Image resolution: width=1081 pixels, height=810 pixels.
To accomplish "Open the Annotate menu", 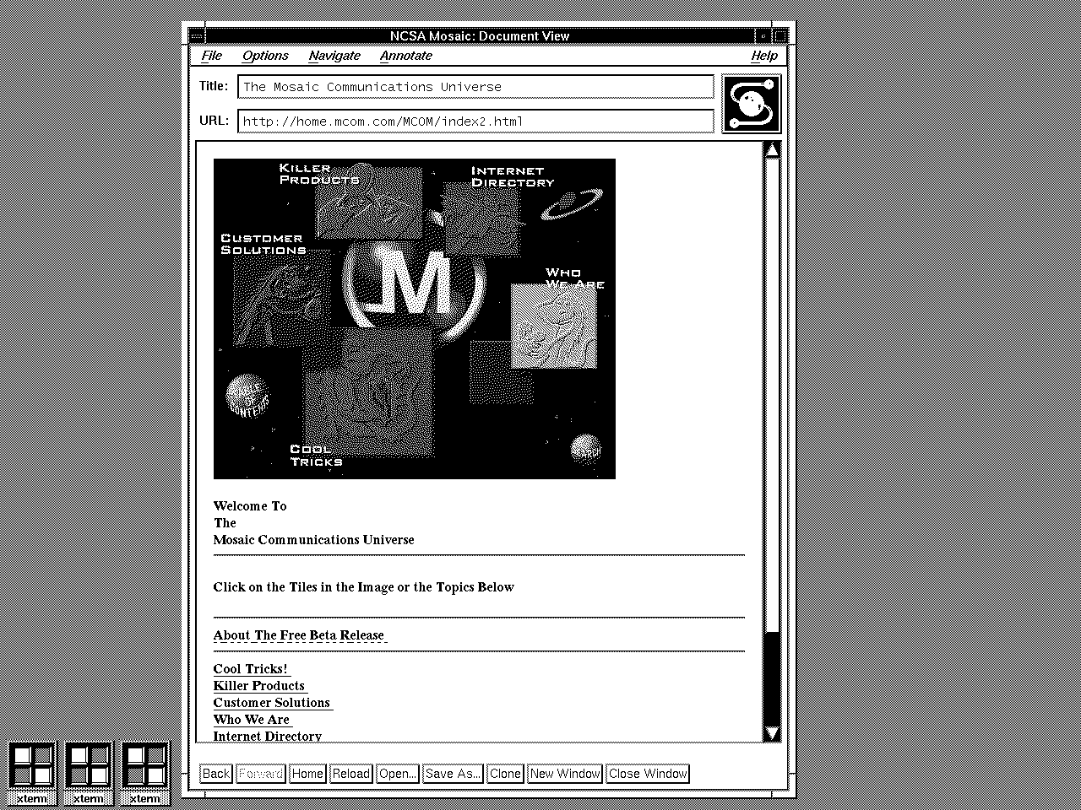I will pyautogui.click(x=405, y=56).
